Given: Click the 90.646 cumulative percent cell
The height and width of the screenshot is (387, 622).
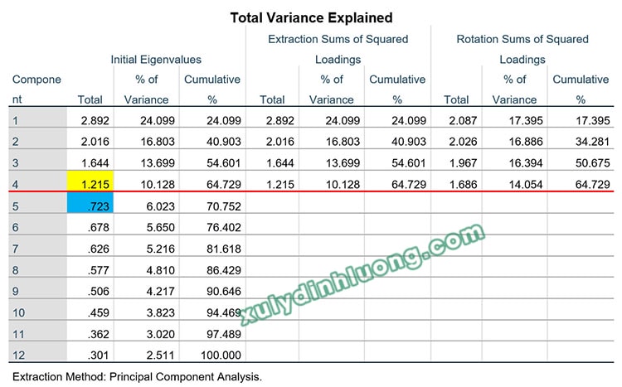Looking at the screenshot, I should tap(224, 291).
